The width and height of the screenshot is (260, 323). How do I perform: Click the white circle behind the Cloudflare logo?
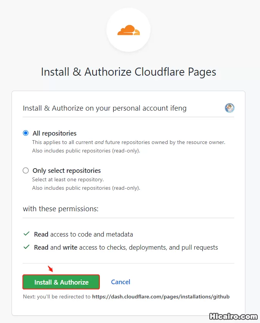[x=129, y=30]
